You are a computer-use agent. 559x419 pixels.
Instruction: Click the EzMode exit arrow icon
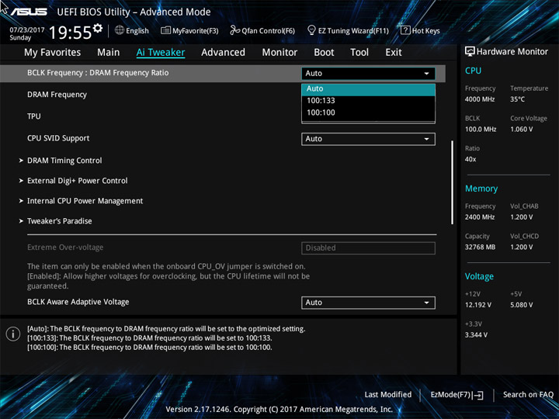(477, 395)
